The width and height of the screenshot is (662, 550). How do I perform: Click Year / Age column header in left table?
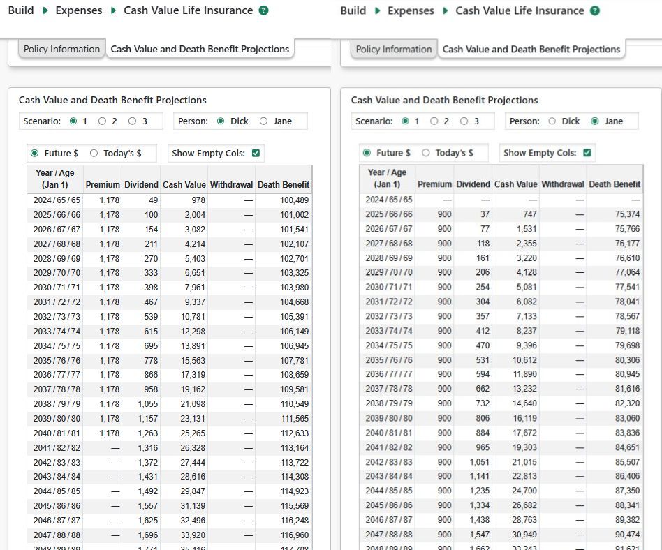(x=55, y=179)
